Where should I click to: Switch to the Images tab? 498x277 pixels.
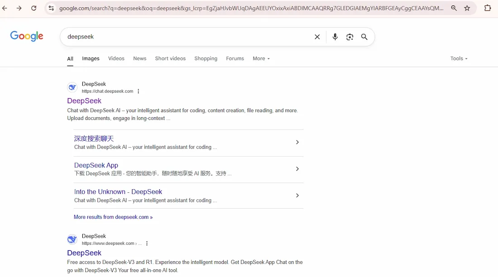91,58
